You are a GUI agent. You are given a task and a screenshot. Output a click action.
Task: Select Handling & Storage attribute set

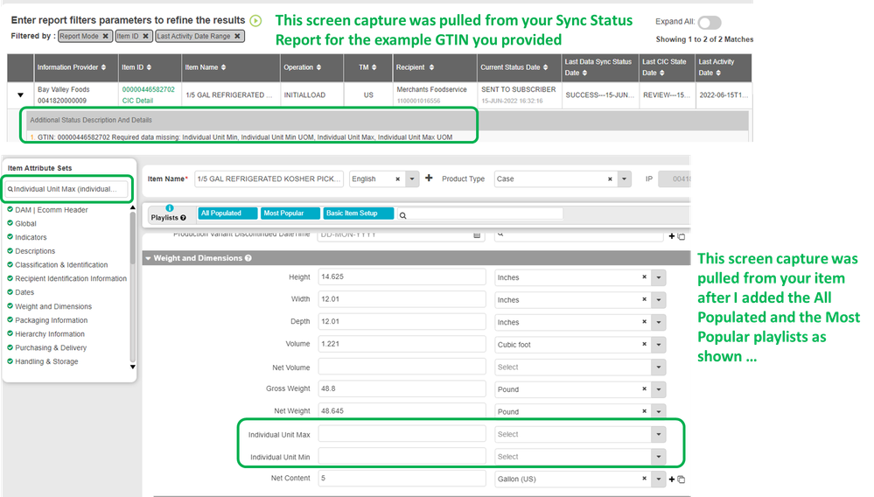(46, 361)
